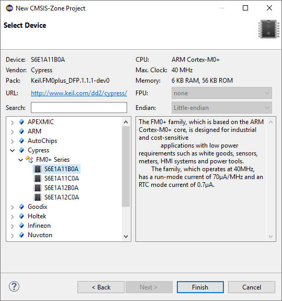Select the Nuvoton vendor label
This screenshot has width=282, height=301.
tap(40, 235)
